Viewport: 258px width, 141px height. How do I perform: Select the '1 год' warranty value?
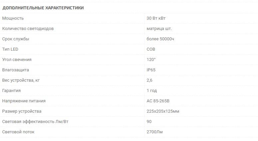[151, 91]
